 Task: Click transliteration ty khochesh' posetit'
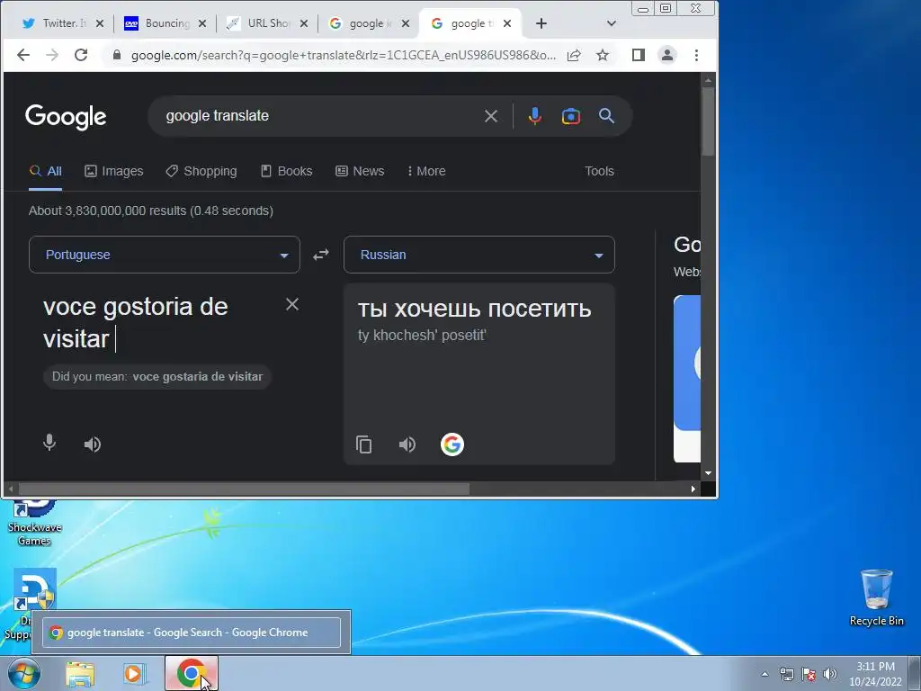tap(422, 335)
